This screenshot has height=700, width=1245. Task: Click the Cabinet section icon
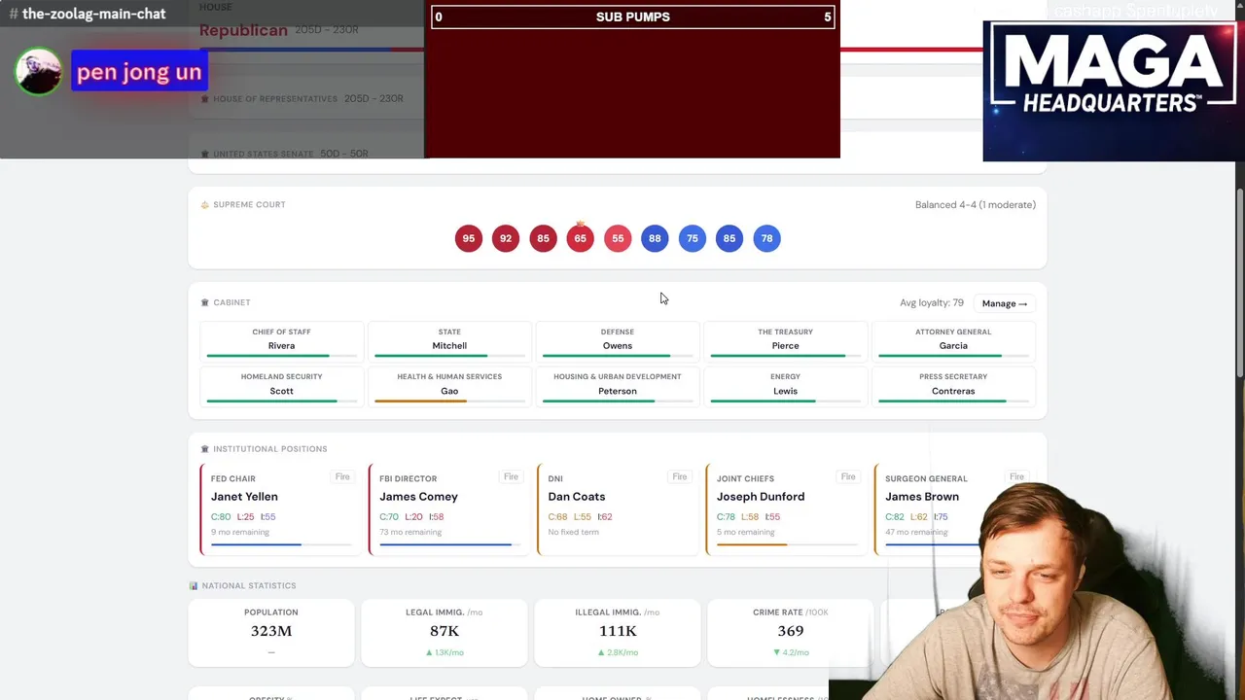coord(204,302)
